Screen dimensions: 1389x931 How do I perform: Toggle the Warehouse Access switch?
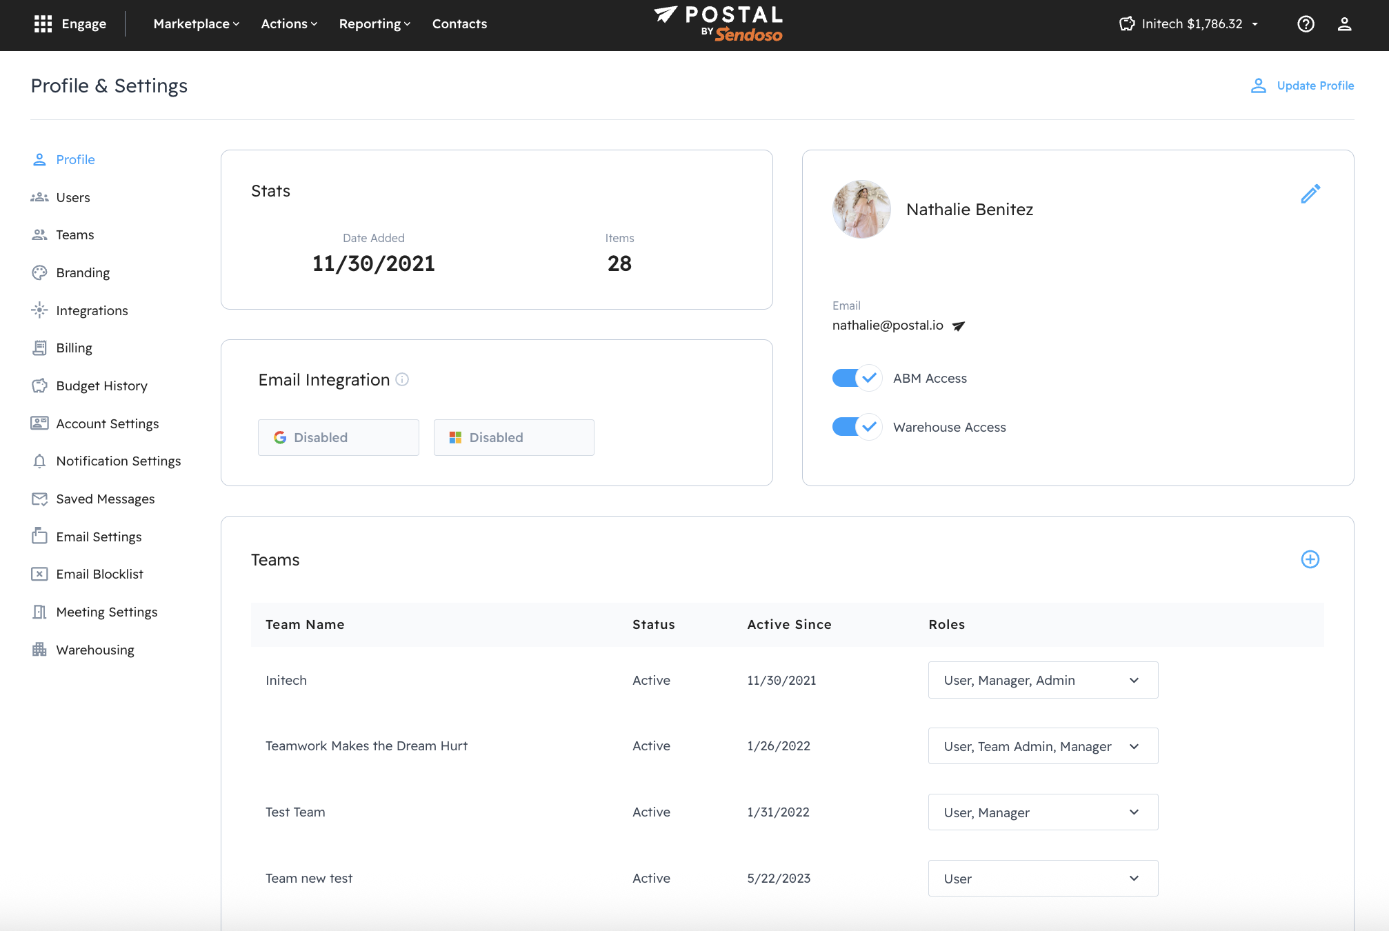(x=856, y=427)
